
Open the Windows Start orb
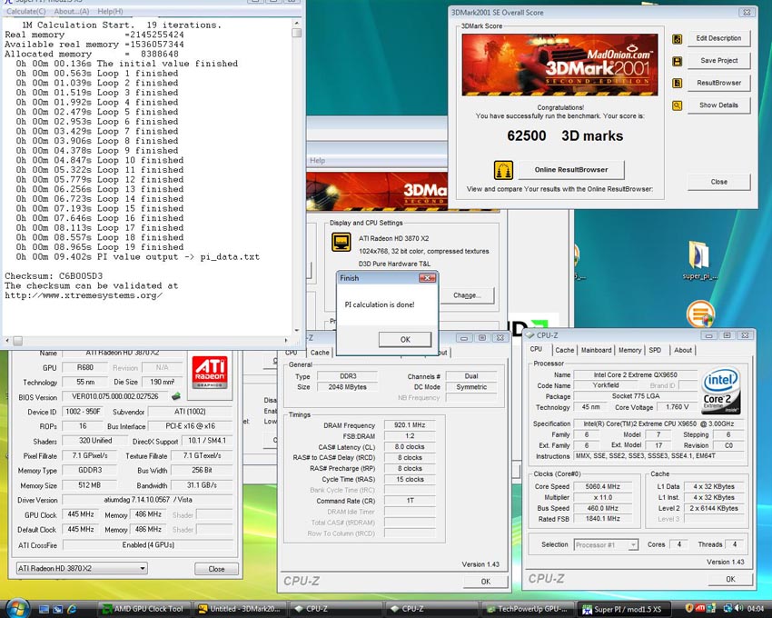pos(17,608)
